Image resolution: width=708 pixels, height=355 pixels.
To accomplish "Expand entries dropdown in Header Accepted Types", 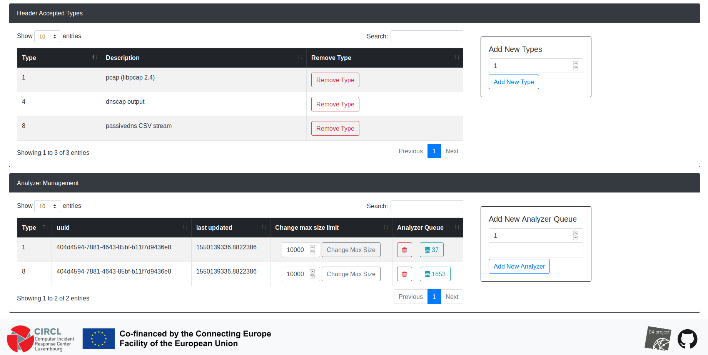I will [x=48, y=36].
